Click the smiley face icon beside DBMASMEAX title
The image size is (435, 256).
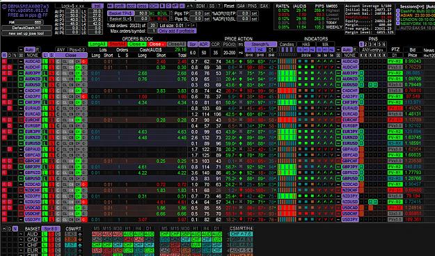[x=4, y=6]
